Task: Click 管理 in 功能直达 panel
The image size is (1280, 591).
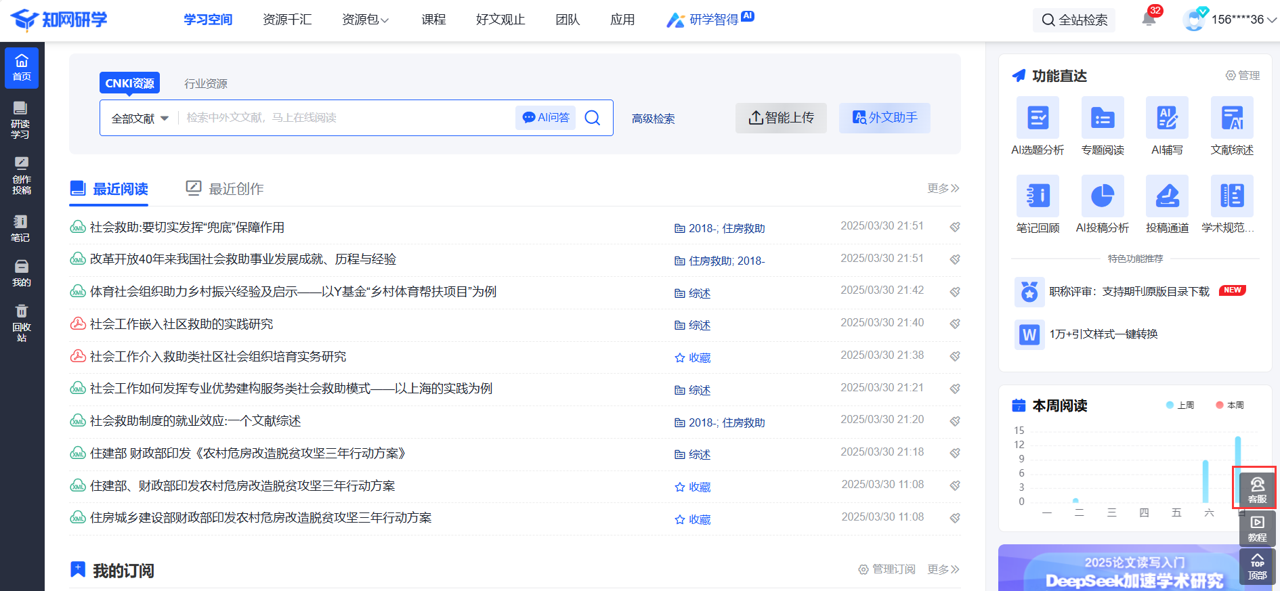Action: 1243,75
